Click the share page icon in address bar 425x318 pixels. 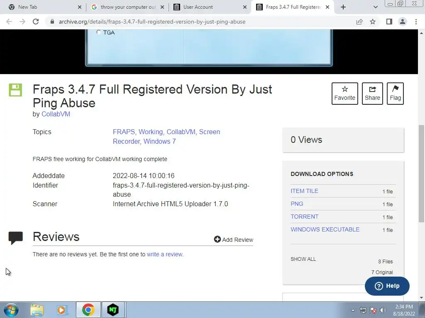click(x=359, y=22)
